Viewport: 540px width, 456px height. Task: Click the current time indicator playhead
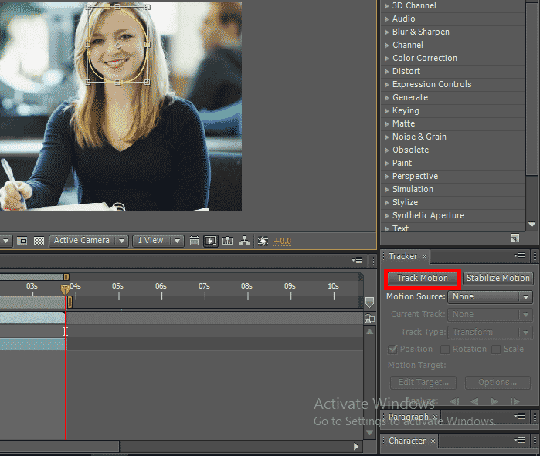pos(65,289)
